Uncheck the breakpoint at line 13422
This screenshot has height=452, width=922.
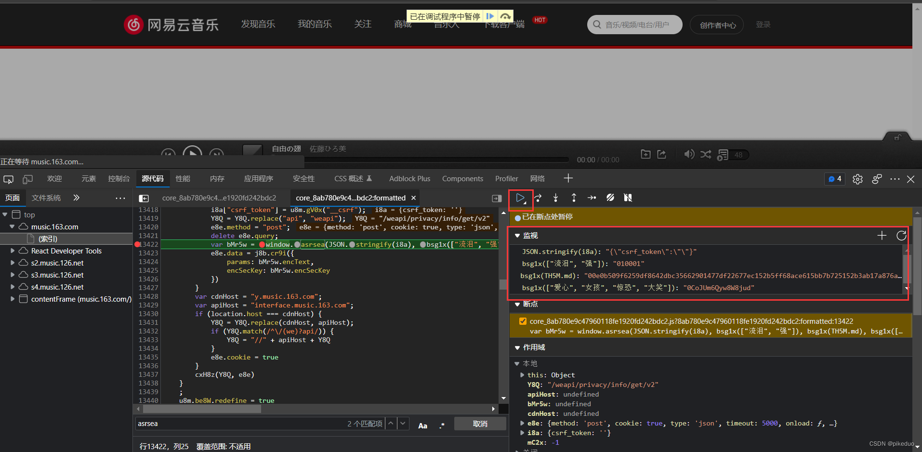coord(523,321)
